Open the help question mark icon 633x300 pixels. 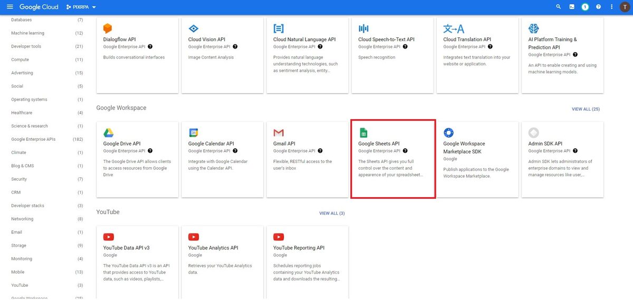[598, 7]
